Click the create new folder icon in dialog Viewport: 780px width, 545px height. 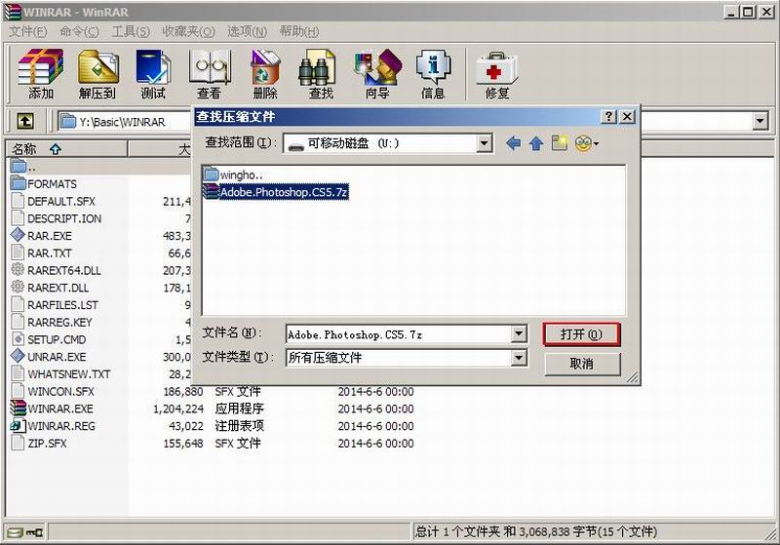[559, 143]
